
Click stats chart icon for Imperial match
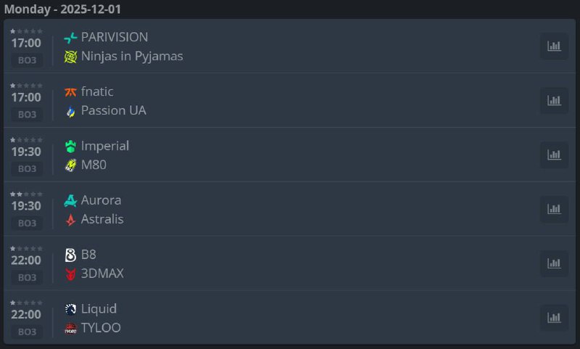[x=554, y=155]
